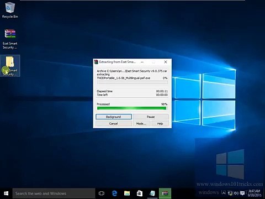
Task: Open Task View on the taskbar
Action: point(102,193)
